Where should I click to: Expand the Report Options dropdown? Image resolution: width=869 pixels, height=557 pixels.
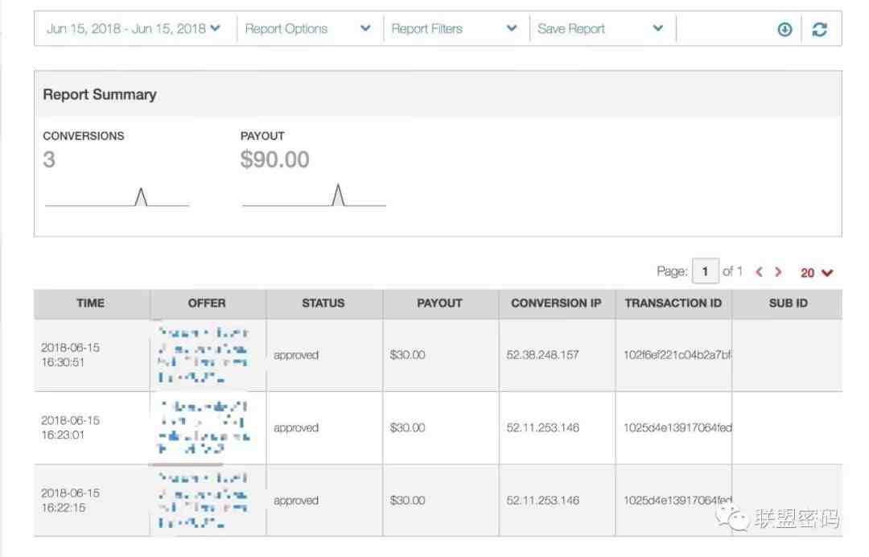[x=308, y=29]
